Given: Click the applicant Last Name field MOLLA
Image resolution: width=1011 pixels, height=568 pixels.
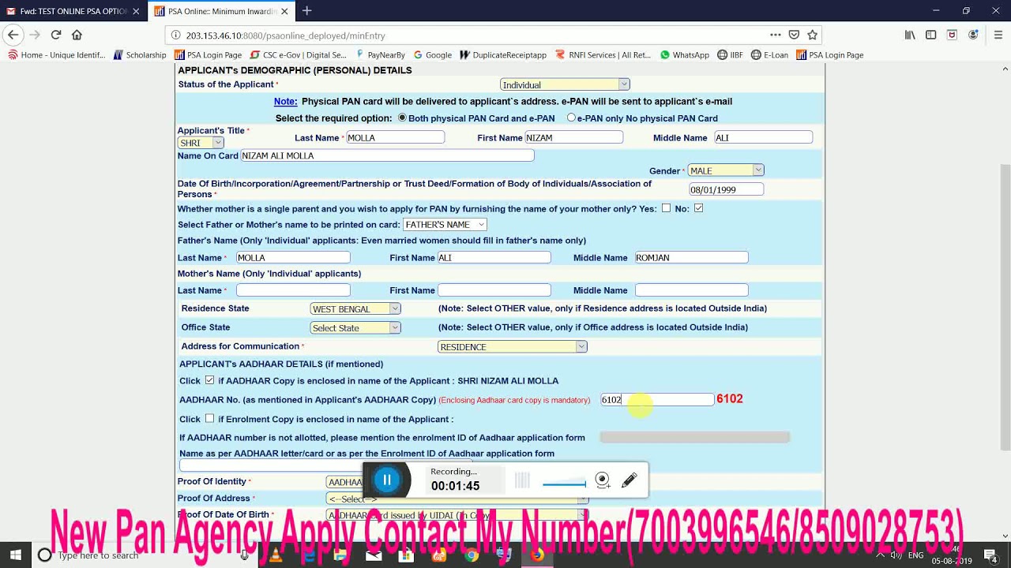Looking at the screenshot, I should pos(395,137).
